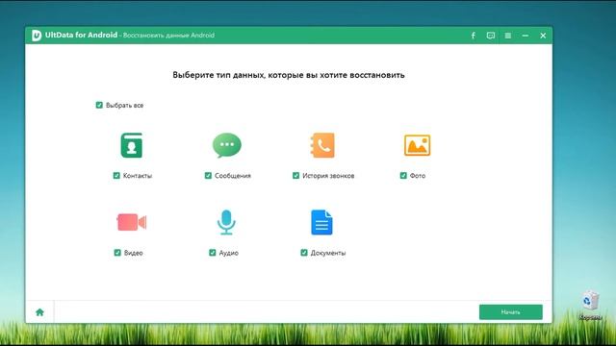Open the hamburger menu in title bar
616x346 pixels.
click(508, 36)
